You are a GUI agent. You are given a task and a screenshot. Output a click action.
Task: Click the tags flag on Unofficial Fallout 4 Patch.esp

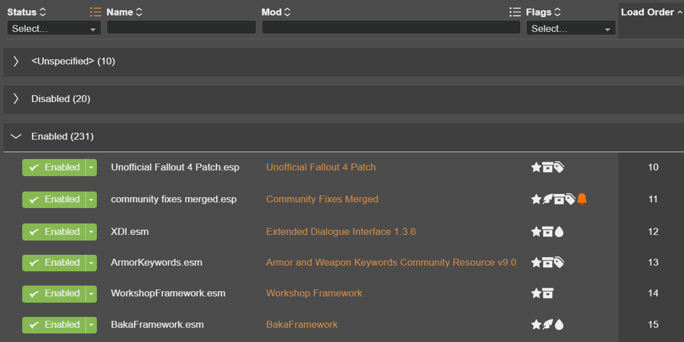[x=559, y=168]
